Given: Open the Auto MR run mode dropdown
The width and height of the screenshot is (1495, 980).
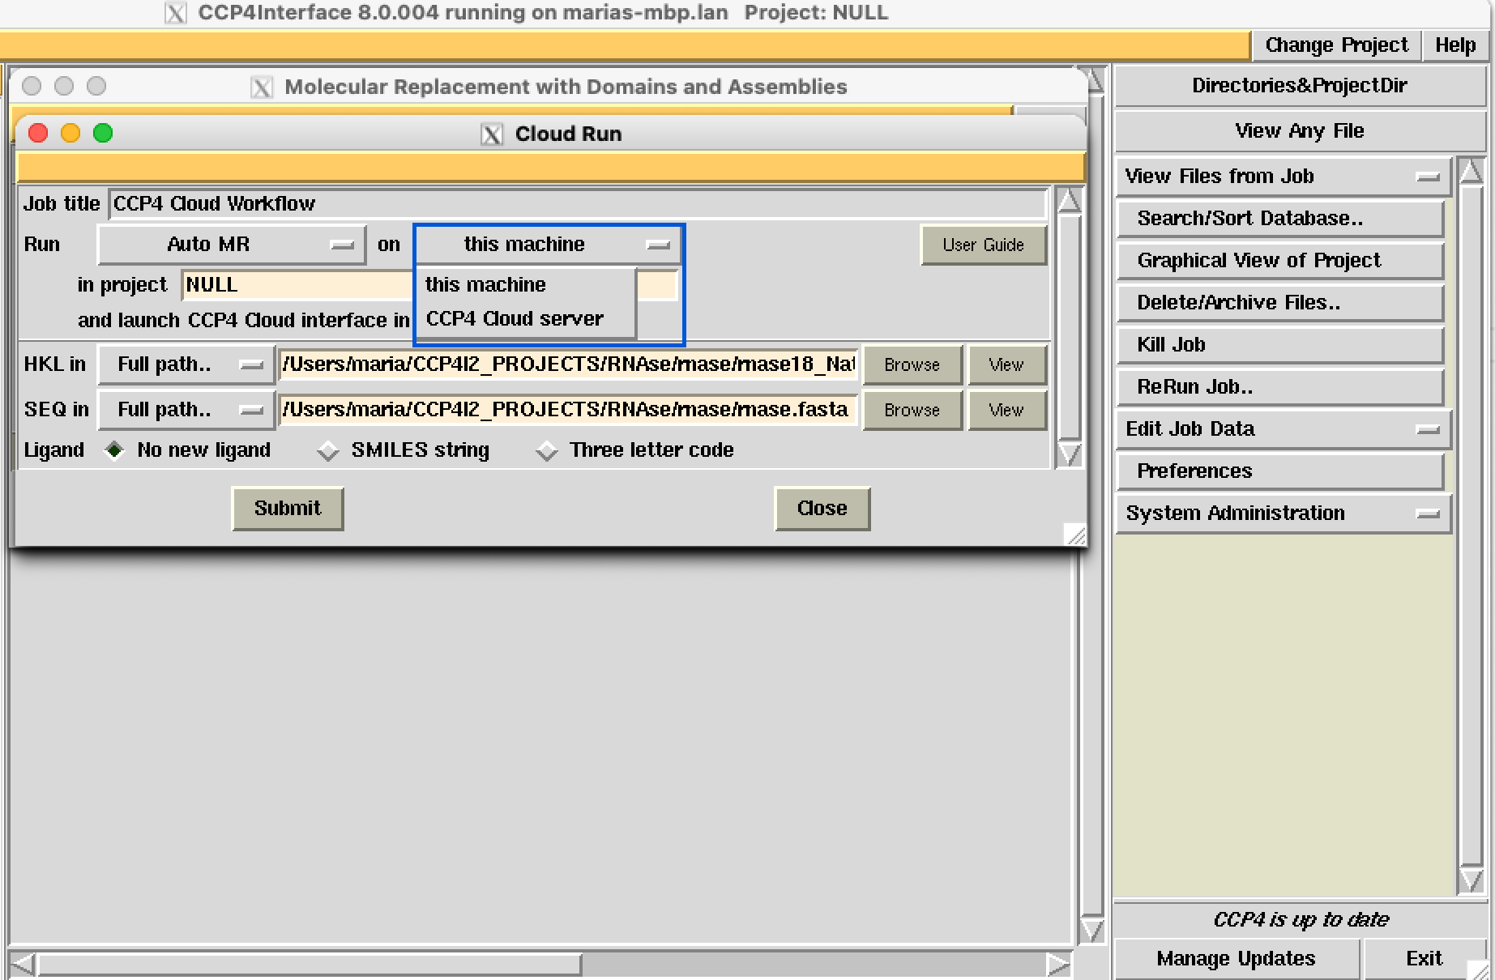Looking at the screenshot, I should click(231, 244).
